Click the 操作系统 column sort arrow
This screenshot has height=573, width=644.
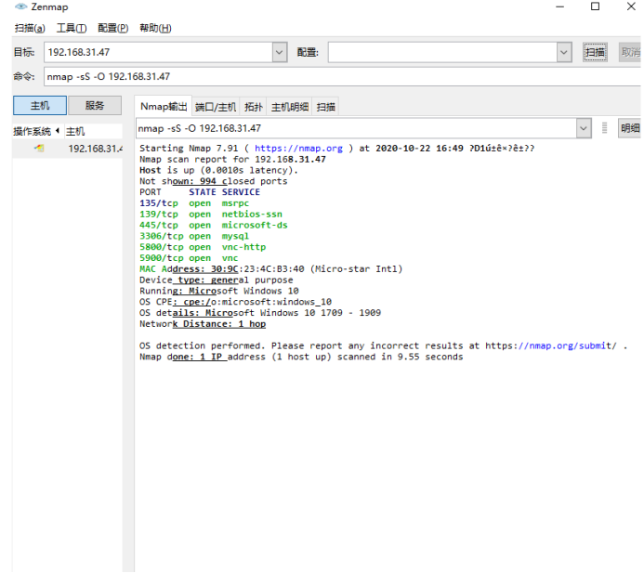click(58, 131)
